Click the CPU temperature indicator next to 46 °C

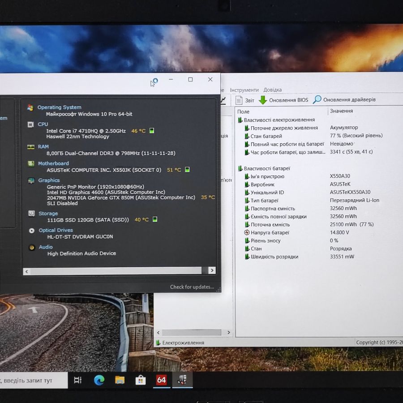(152, 131)
